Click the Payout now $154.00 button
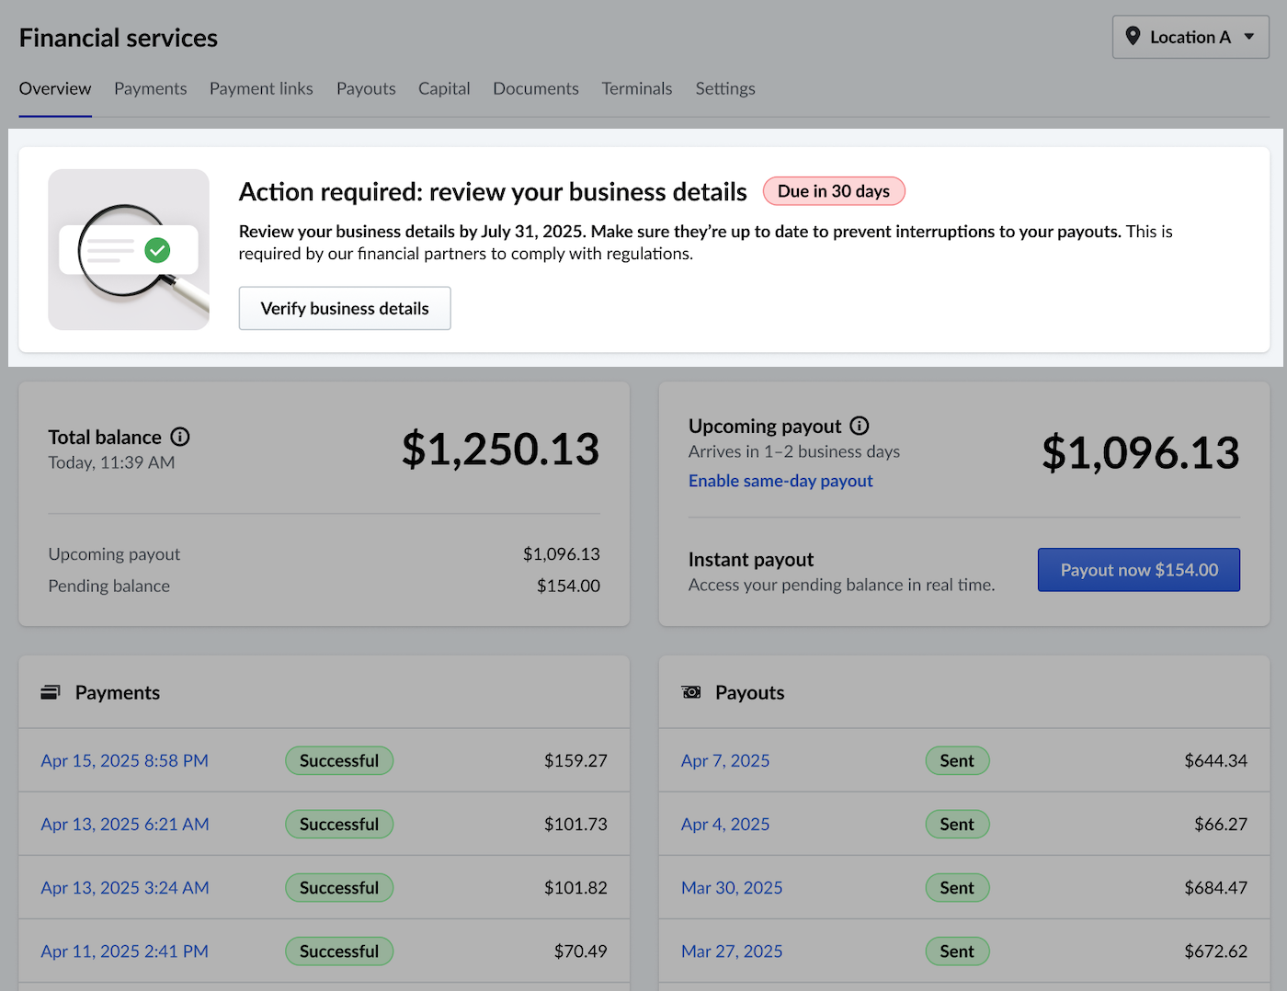This screenshot has width=1287, height=991. pyautogui.click(x=1138, y=569)
